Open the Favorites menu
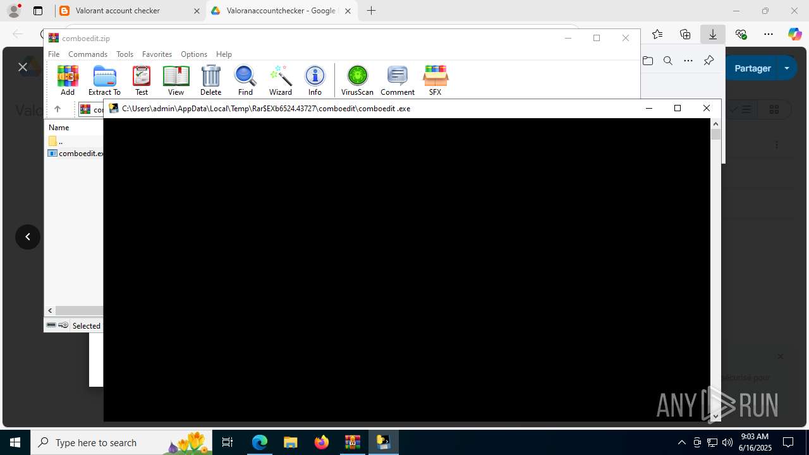This screenshot has height=455, width=809. click(x=157, y=54)
